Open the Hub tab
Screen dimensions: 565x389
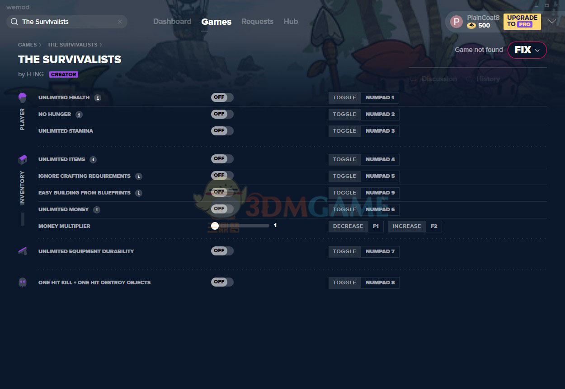291,22
